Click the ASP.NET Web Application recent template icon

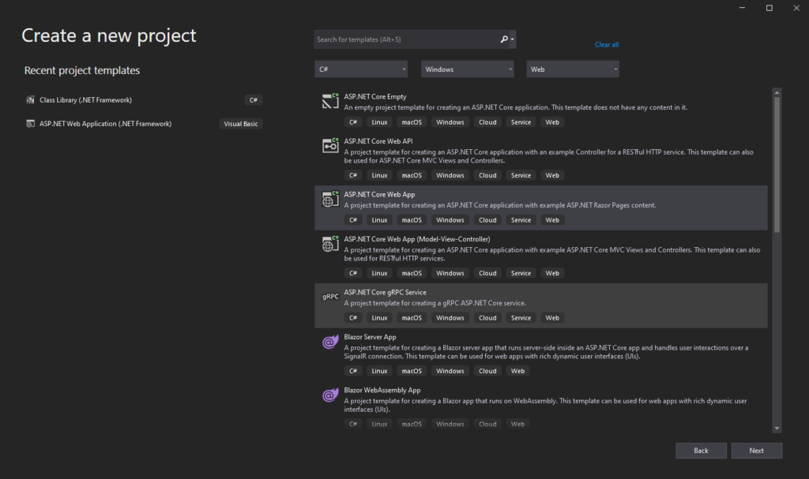pos(31,124)
